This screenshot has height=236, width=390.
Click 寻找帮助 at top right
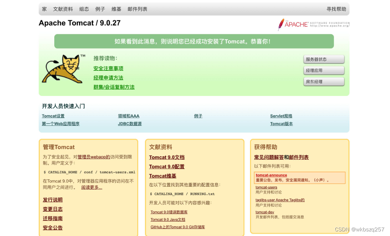[x=336, y=9]
